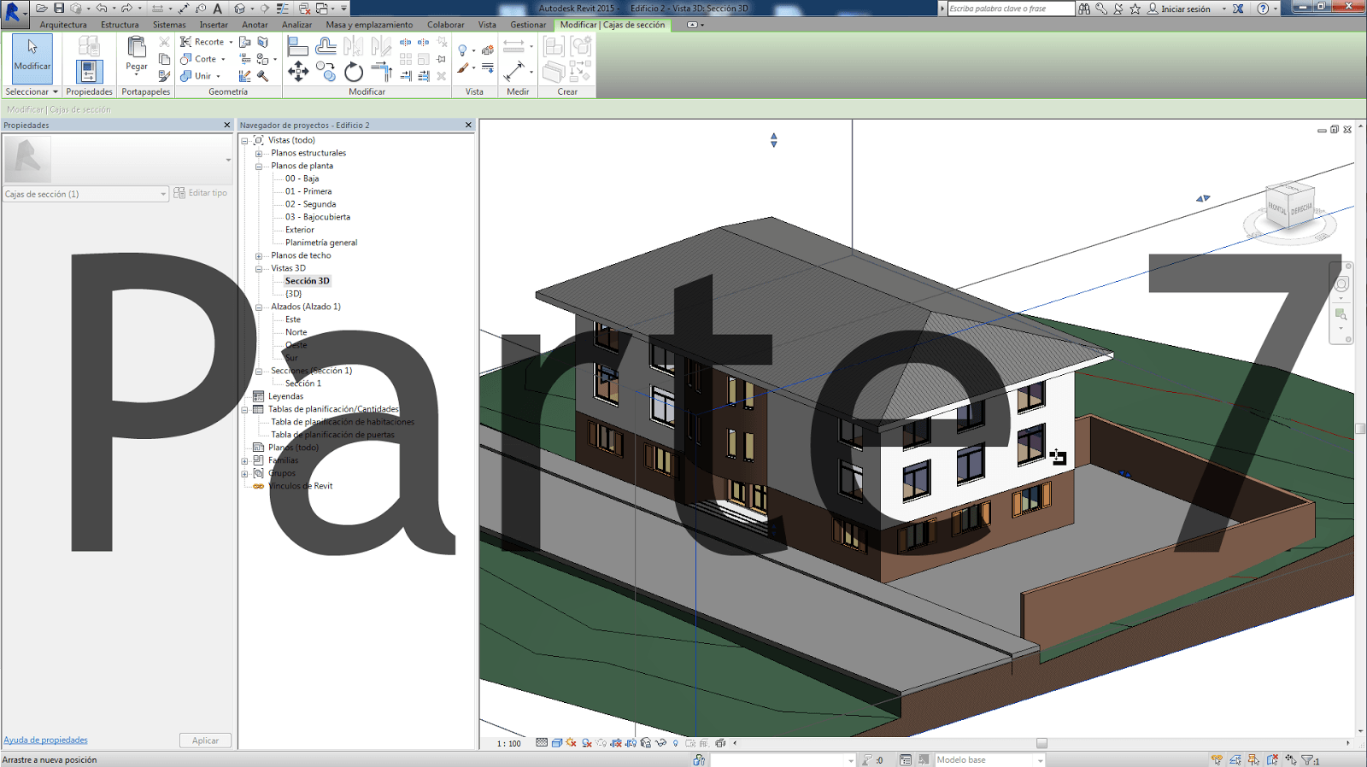This screenshot has width=1367, height=767.
Task: Open the Estructura ribbon tab
Action: click(120, 25)
